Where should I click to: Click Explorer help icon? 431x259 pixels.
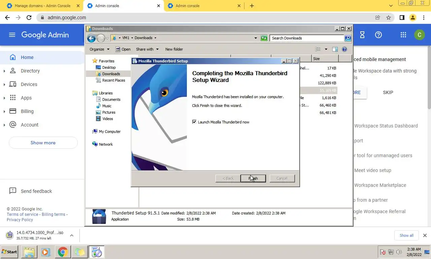(344, 49)
